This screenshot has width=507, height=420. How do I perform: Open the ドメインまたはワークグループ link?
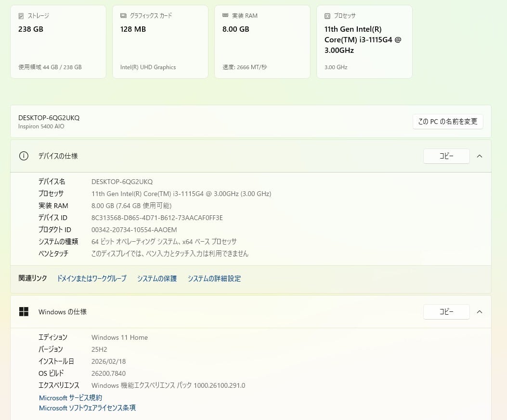91,279
